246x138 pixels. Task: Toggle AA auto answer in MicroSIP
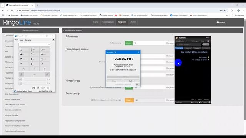tap(38, 88)
